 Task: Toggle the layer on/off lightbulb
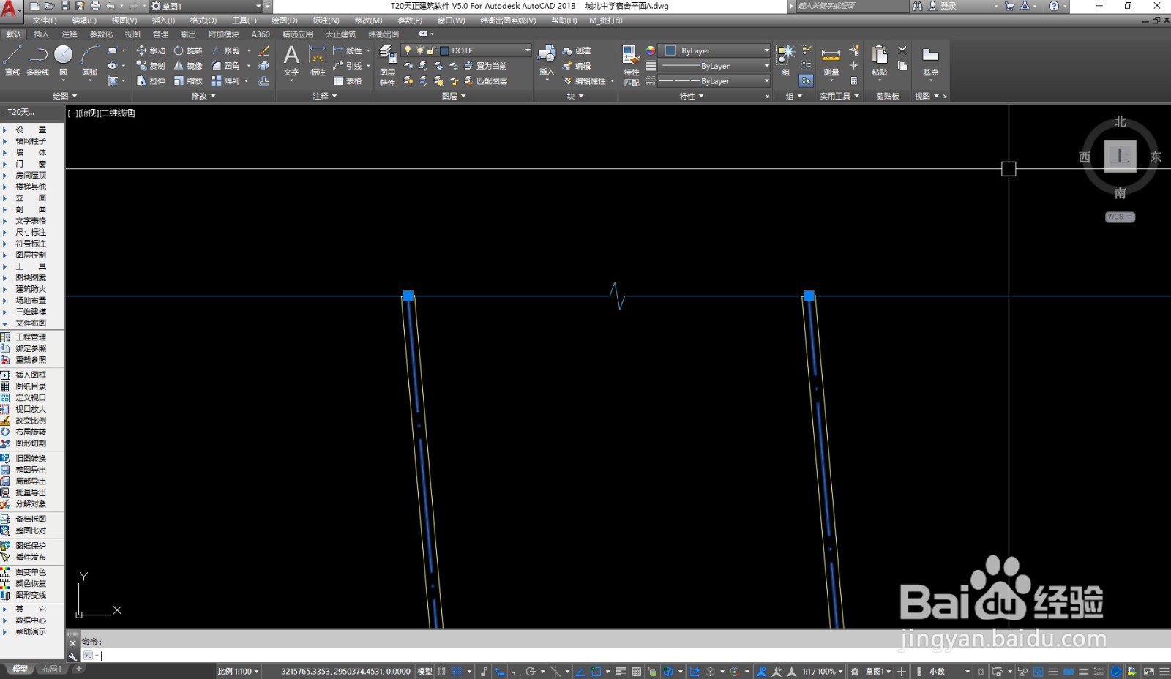[408, 50]
